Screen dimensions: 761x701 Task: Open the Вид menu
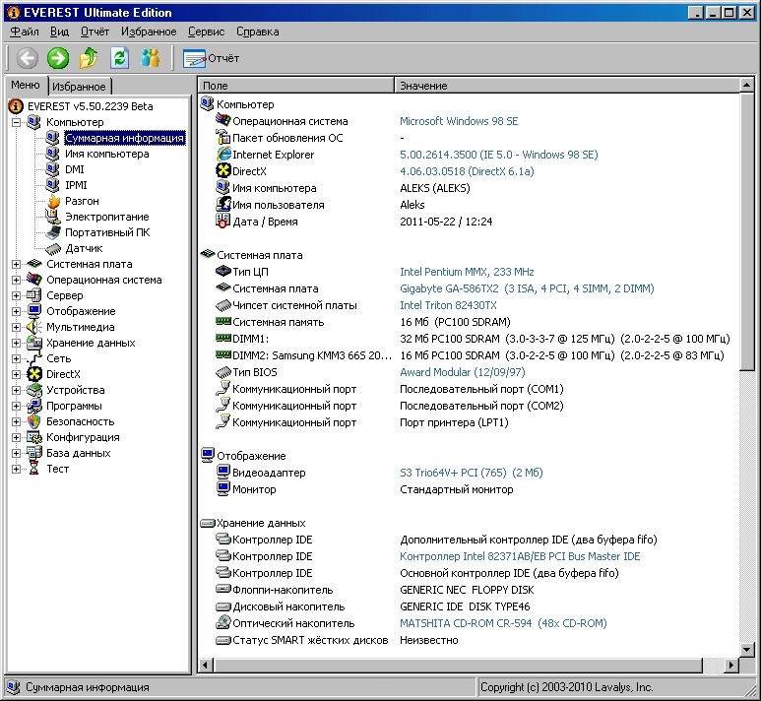click(x=59, y=32)
